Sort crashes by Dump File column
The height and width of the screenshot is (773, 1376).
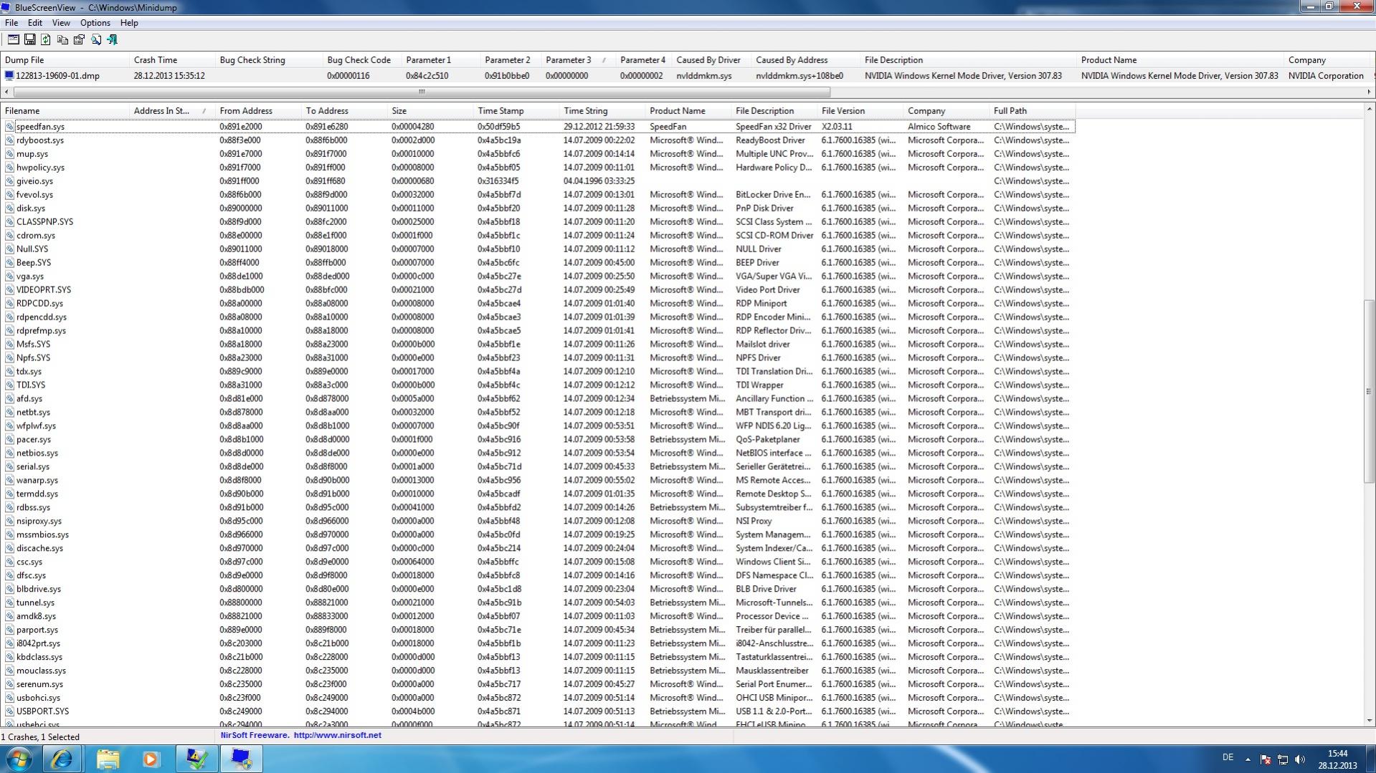[x=65, y=60]
